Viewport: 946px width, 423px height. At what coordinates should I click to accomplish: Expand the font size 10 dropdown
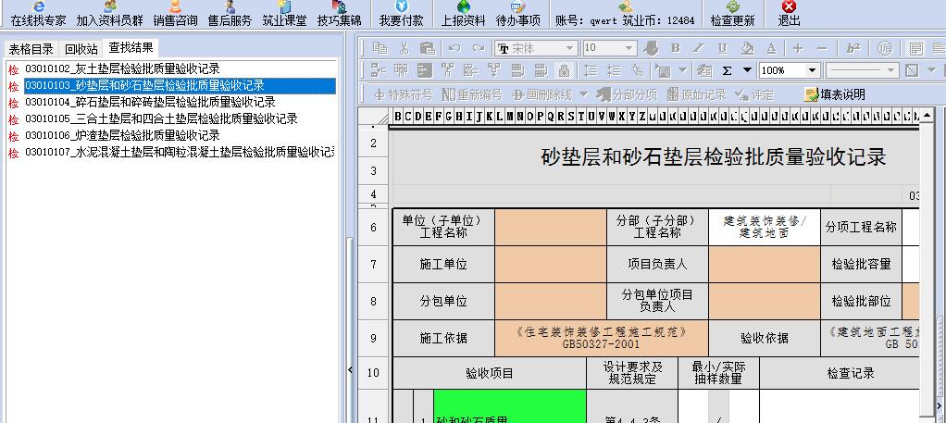(x=629, y=48)
